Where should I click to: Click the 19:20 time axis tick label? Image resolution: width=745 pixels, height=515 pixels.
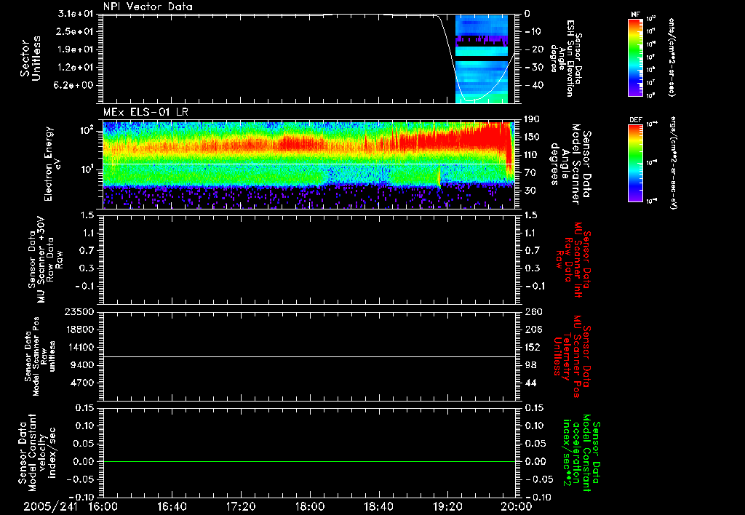(447, 506)
